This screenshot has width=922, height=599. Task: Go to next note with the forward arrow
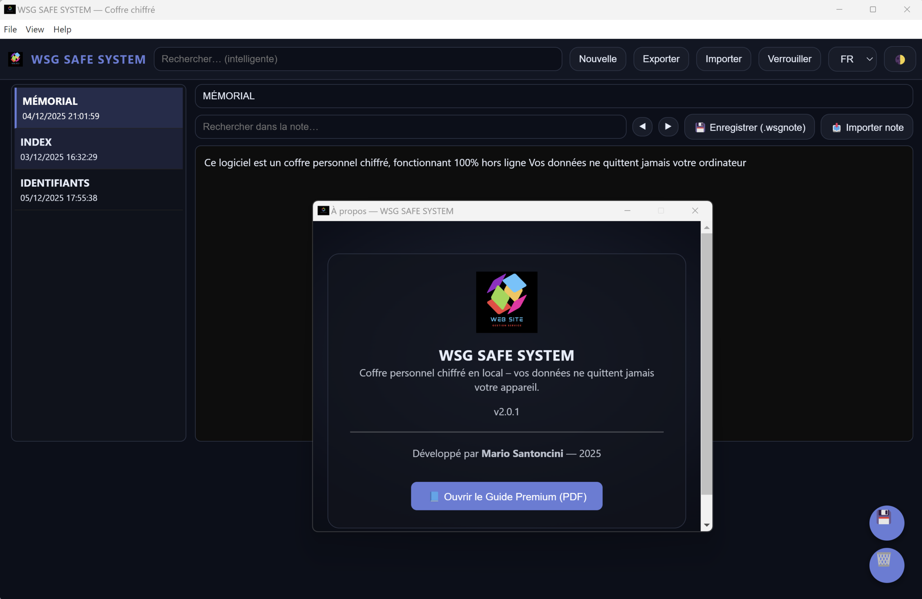[668, 127]
